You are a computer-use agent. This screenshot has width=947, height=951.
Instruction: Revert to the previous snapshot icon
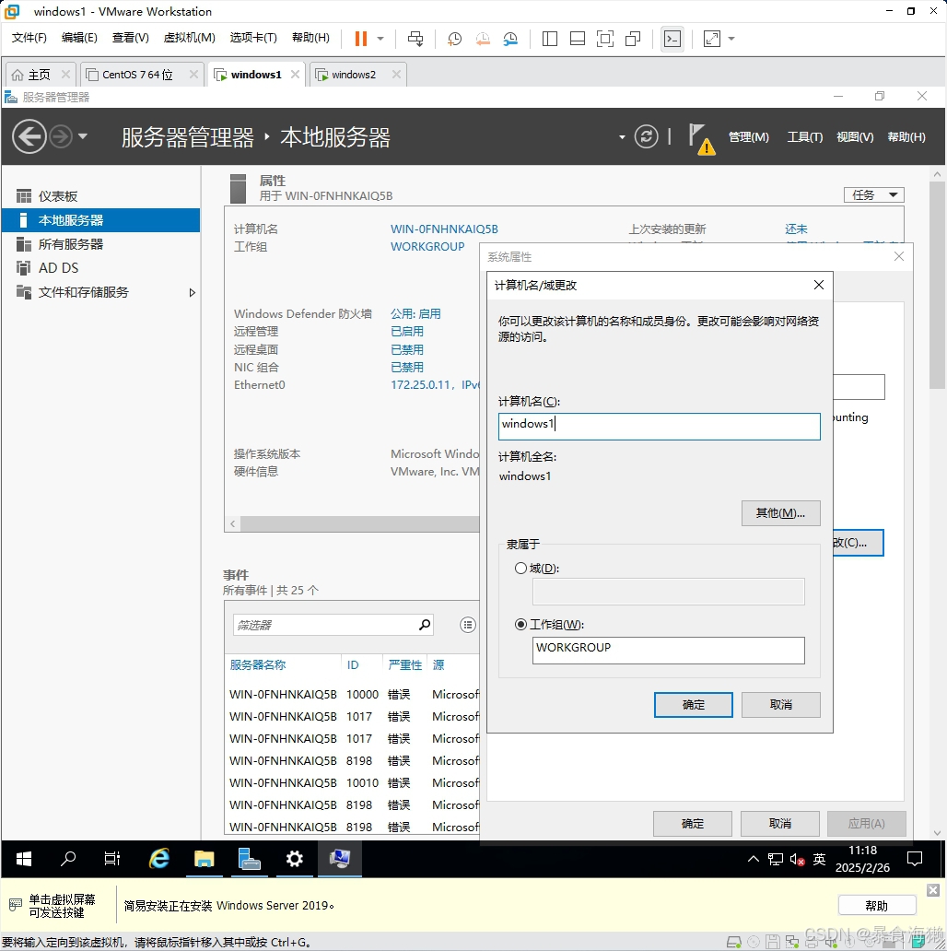483,39
